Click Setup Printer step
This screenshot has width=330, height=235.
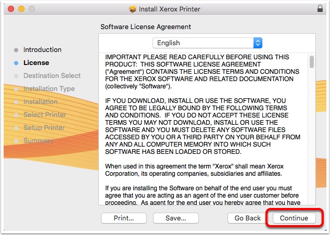(x=44, y=127)
